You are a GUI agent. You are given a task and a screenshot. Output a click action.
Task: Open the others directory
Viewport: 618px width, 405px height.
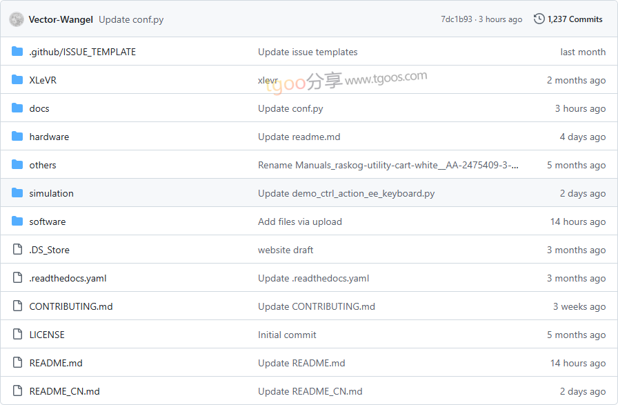43,165
